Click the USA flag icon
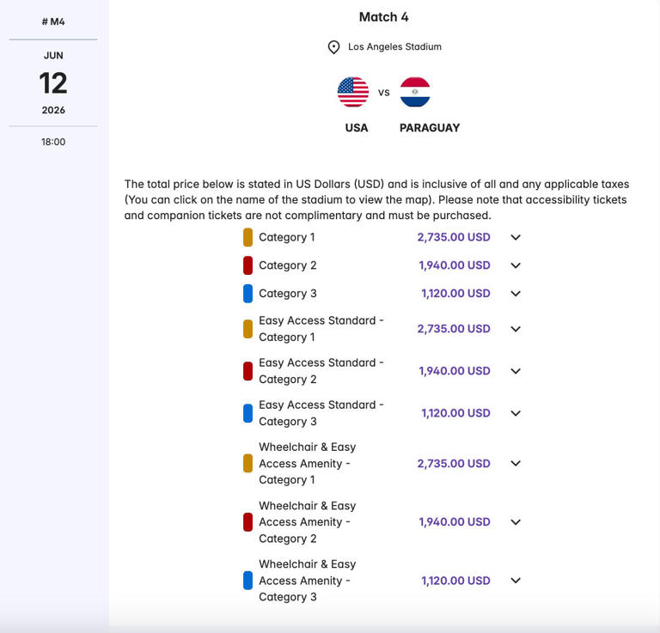This screenshot has height=633, width=660. [x=353, y=92]
